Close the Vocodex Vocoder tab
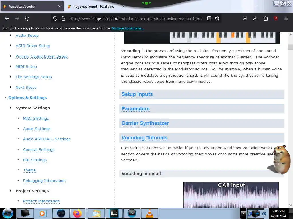The width and height of the screenshot is (293, 219). click(x=59, y=6)
